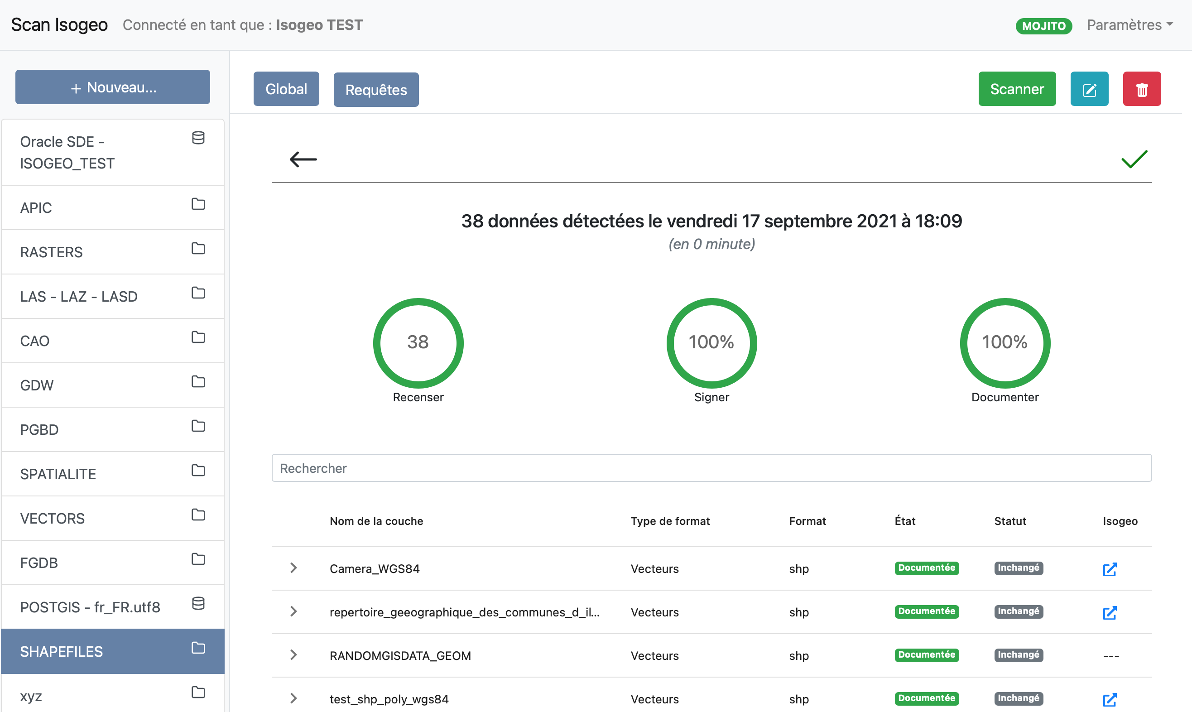Click the green checkmark icon
Screen dimensions: 1192x712
[1134, 159]
